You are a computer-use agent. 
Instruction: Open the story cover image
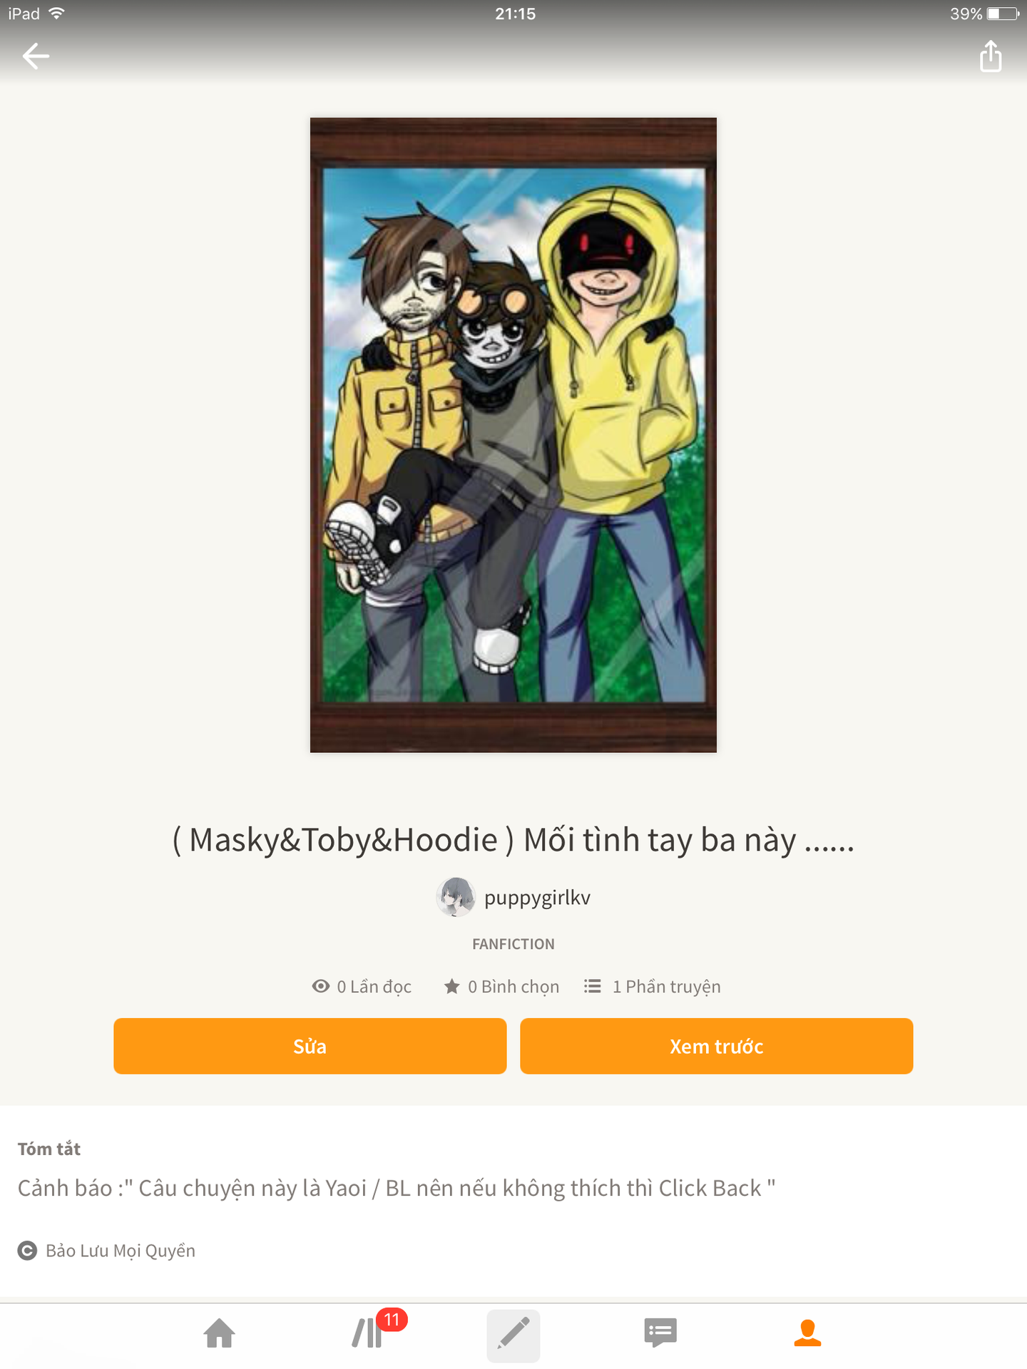(513, 435)
